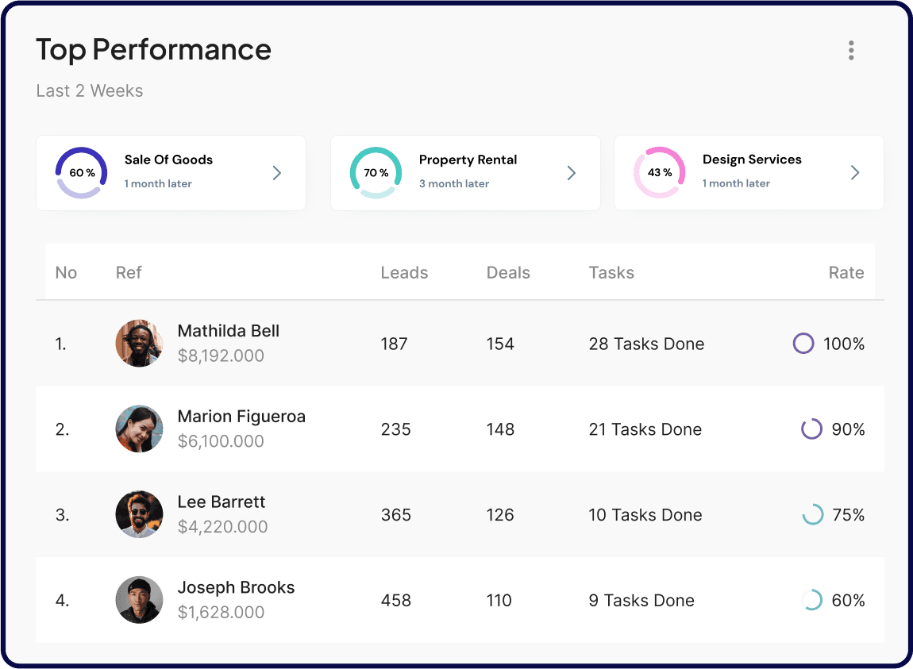Expand the Property Rental card chevron

pyautogui.click(x=572, y=173)
